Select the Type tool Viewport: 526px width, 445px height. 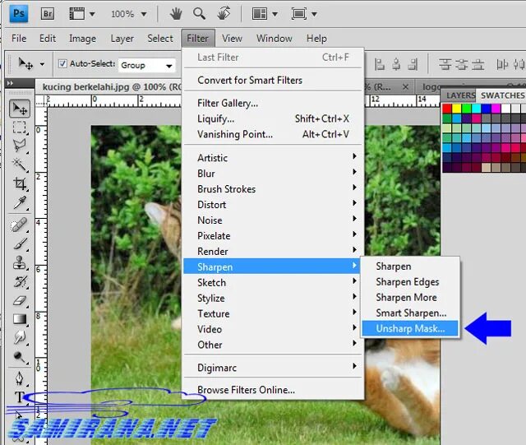point(19,397)
